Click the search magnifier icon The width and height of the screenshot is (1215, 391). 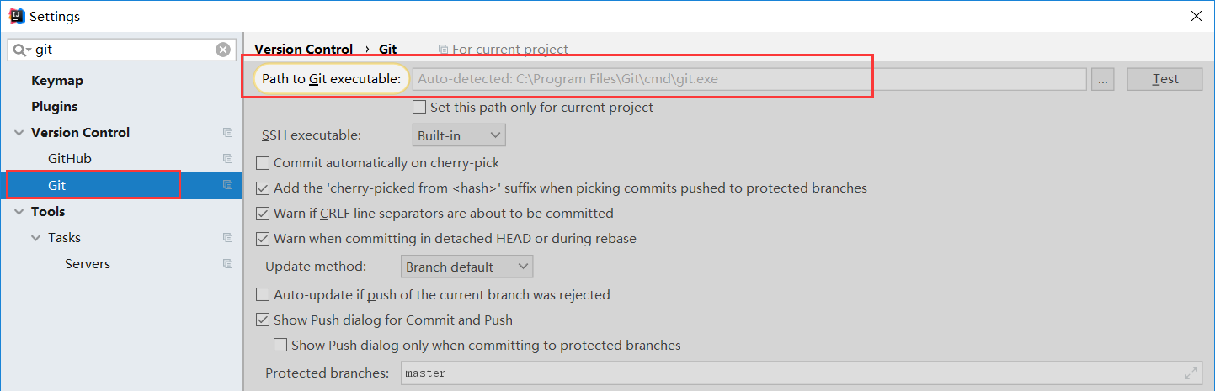20,50
